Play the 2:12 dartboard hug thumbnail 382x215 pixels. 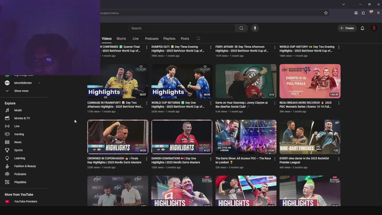(246, 81)
